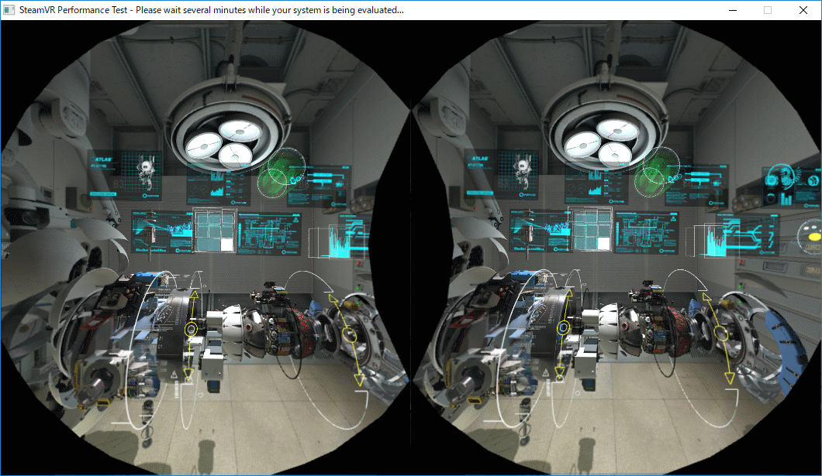Close the SteamVR Performance Test window

point(803,10)
